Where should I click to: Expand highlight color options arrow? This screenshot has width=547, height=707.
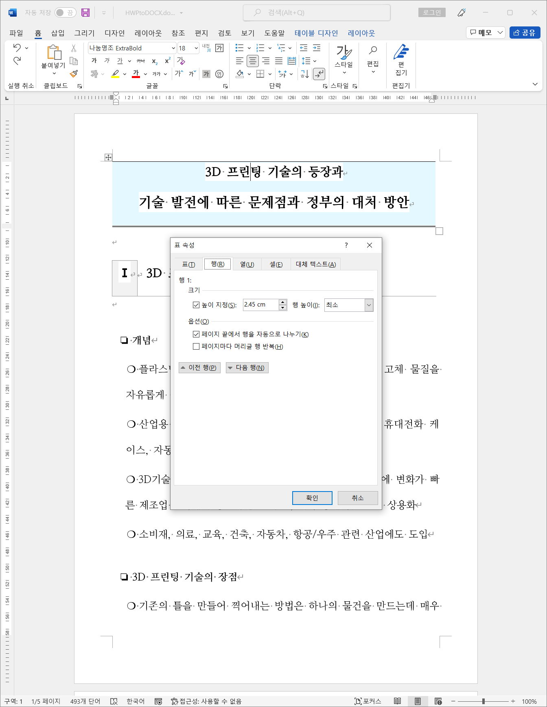125,74
